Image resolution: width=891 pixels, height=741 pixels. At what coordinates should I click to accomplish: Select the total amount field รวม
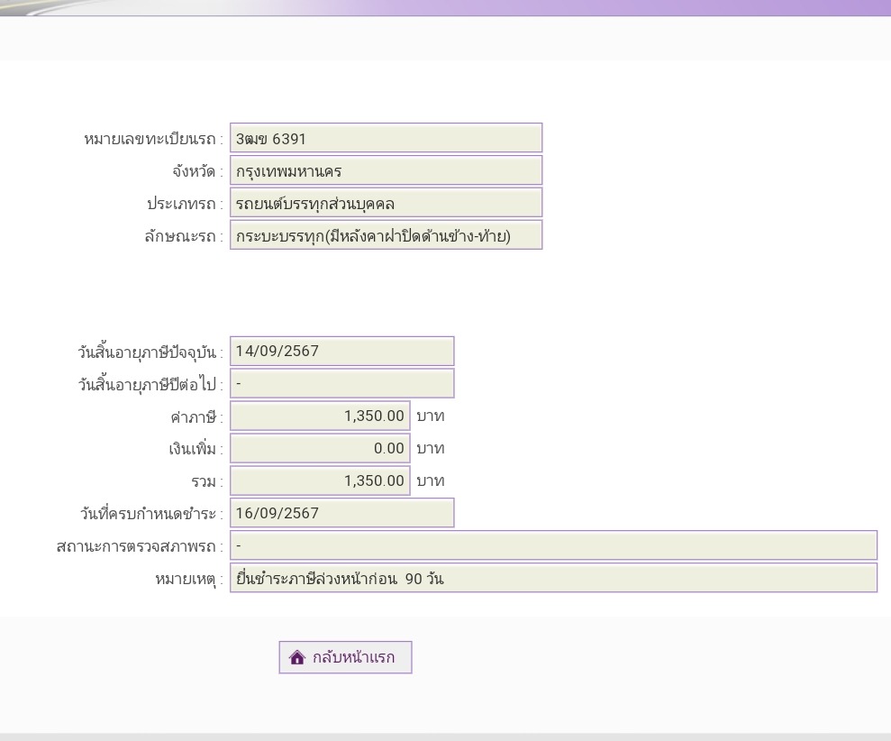point(320,481)
